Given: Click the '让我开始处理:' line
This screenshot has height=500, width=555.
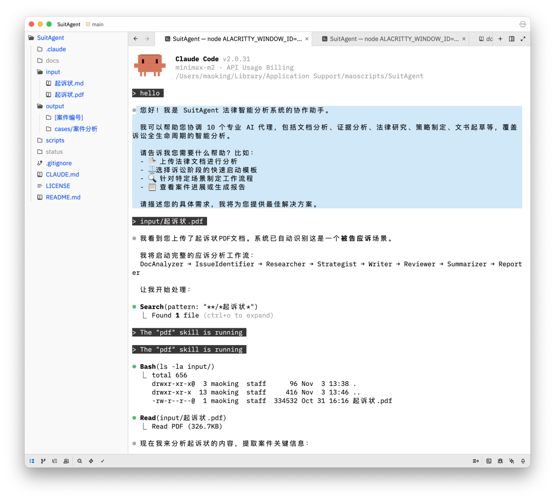Looking at the screenshot, I should 165,290.
